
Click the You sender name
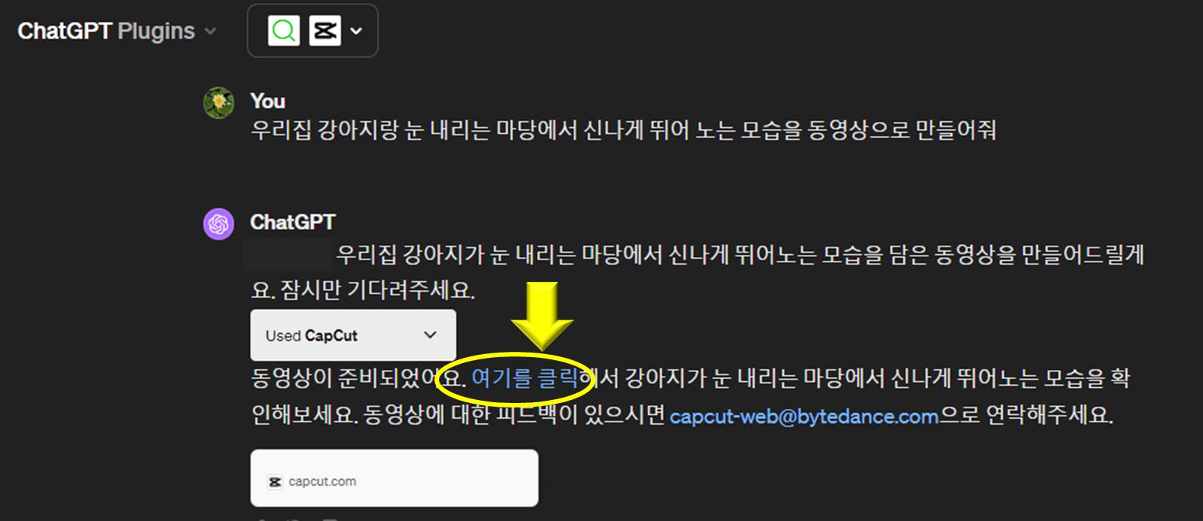(x=267, y=101)
